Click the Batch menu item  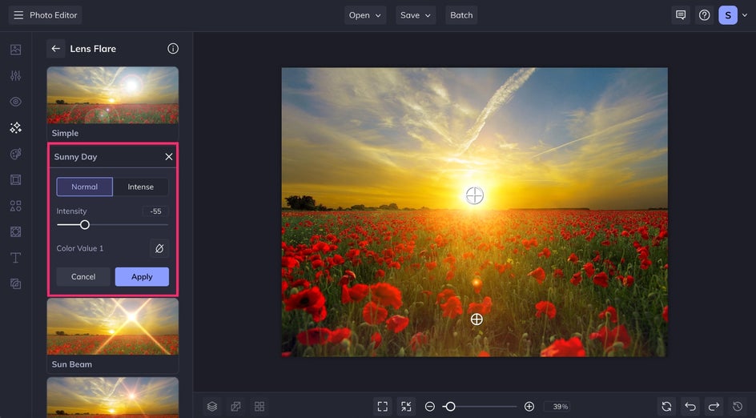(461, 15)
